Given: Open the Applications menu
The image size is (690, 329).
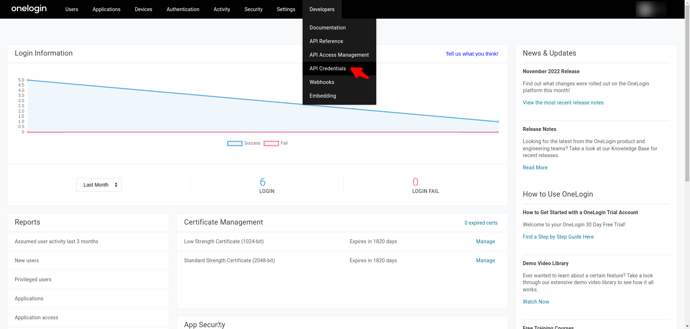Looking at the screenshot, I should [106, 9].
